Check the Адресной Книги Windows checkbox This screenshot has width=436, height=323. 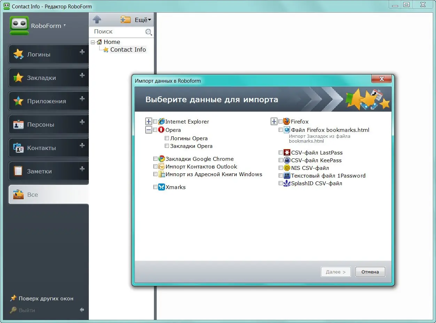(155, 174)
